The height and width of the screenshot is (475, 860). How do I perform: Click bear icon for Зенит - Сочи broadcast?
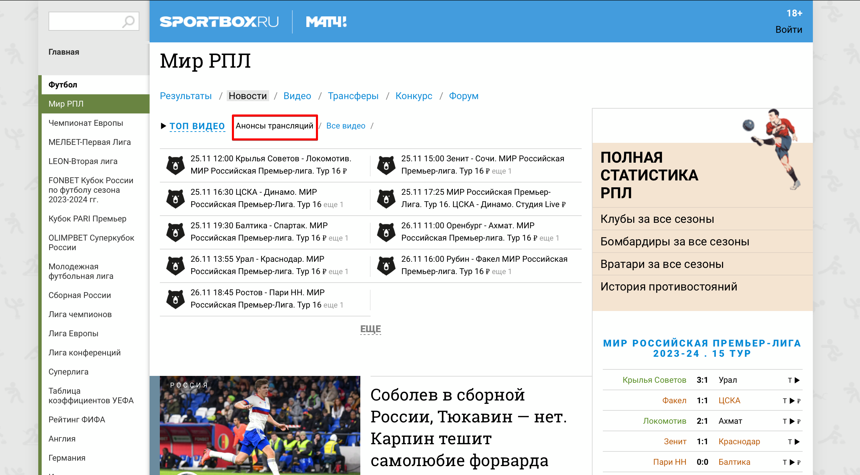click(386, 165)
